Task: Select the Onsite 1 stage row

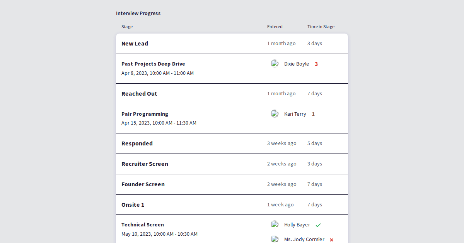Action: (x=133, y=205)
